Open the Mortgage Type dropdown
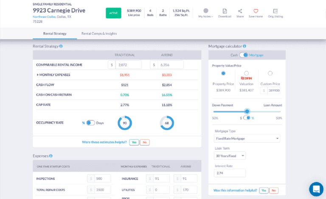This screenshot has width=326, height=199. tap(247, 138)
